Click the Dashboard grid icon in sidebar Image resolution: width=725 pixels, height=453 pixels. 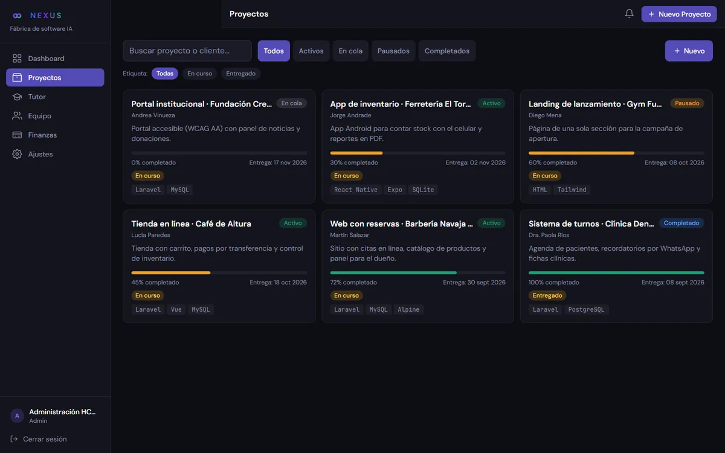coord(17,59)
